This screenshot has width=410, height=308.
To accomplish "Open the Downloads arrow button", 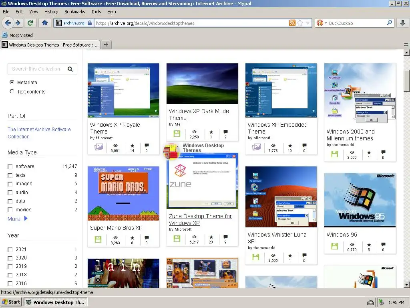I will (x=403, y=23).
